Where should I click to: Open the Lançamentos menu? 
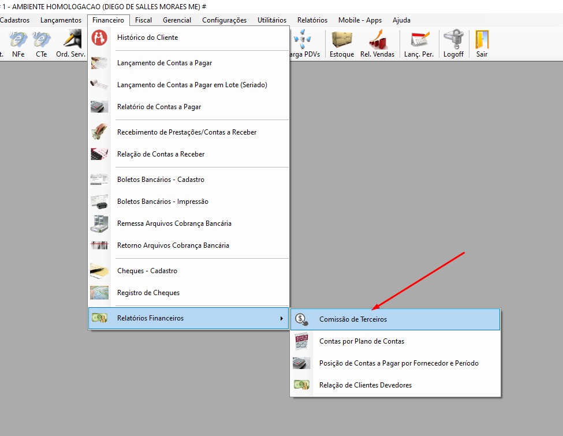61,20
